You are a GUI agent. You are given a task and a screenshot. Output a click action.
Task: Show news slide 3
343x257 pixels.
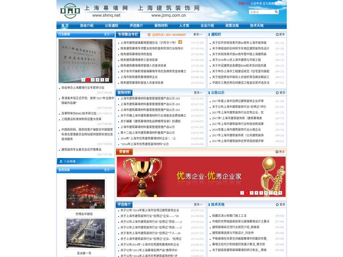click(x=93, y=80)
